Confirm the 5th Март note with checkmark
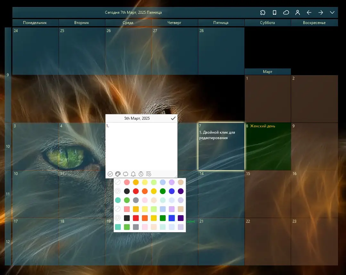This screenshot has height=275, width=346. pyautogui.click(x=173, y=118)
